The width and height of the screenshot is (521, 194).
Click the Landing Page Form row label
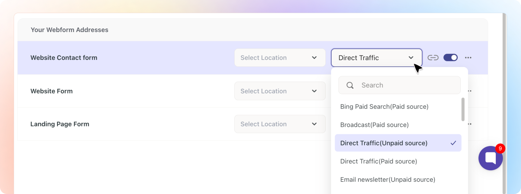click(60, 124)
